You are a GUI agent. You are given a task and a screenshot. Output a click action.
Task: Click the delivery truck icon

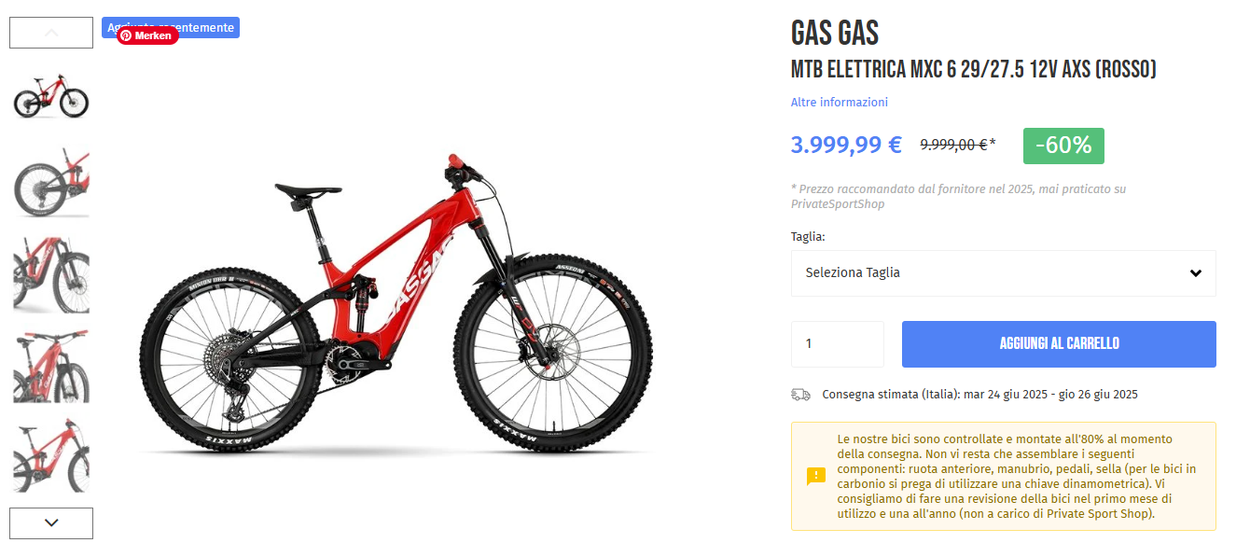[800, 395]
